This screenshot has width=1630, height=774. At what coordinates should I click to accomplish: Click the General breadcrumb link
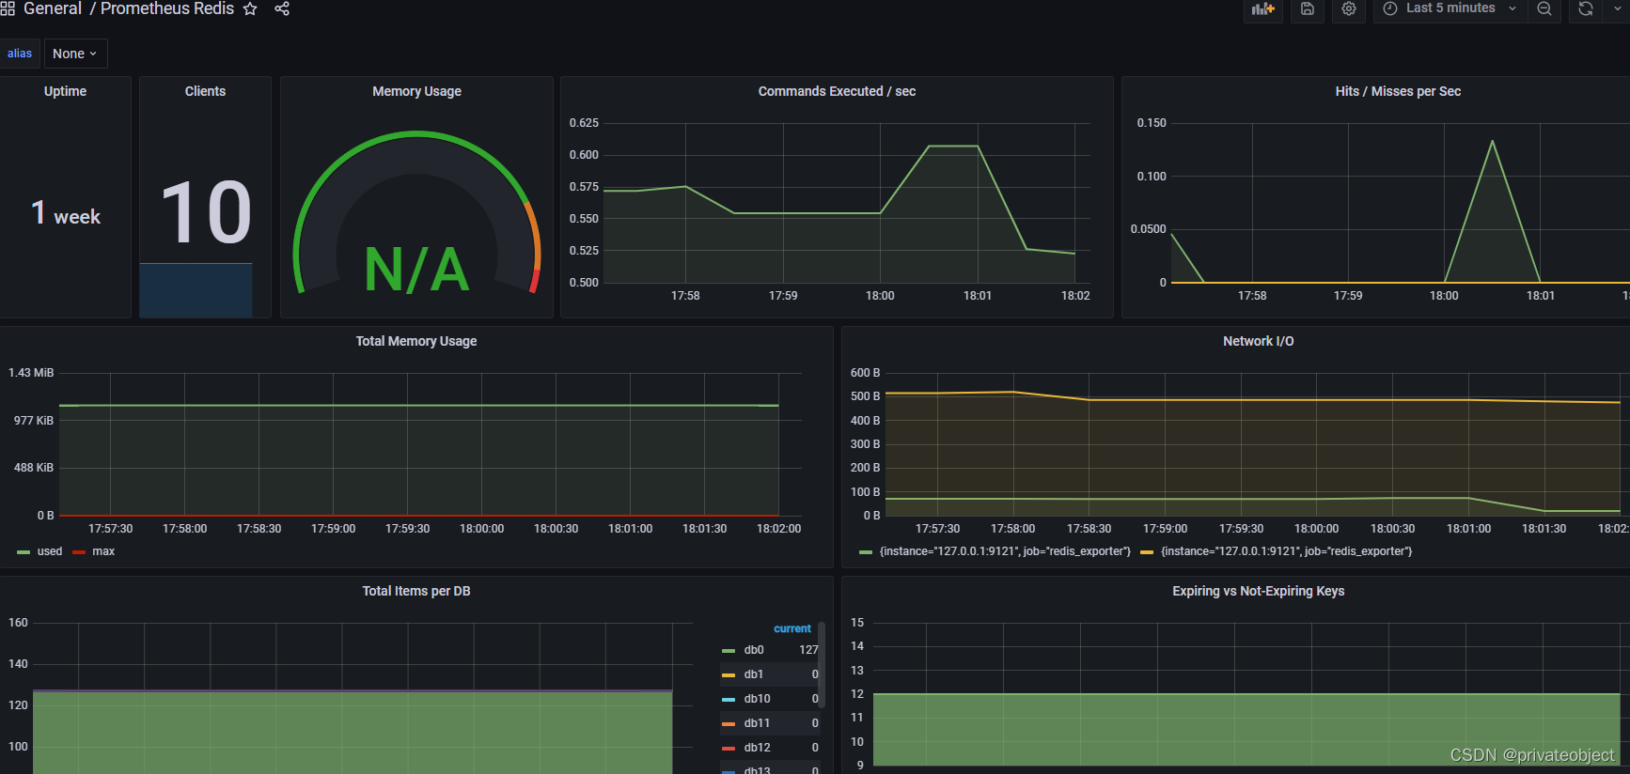53,8
